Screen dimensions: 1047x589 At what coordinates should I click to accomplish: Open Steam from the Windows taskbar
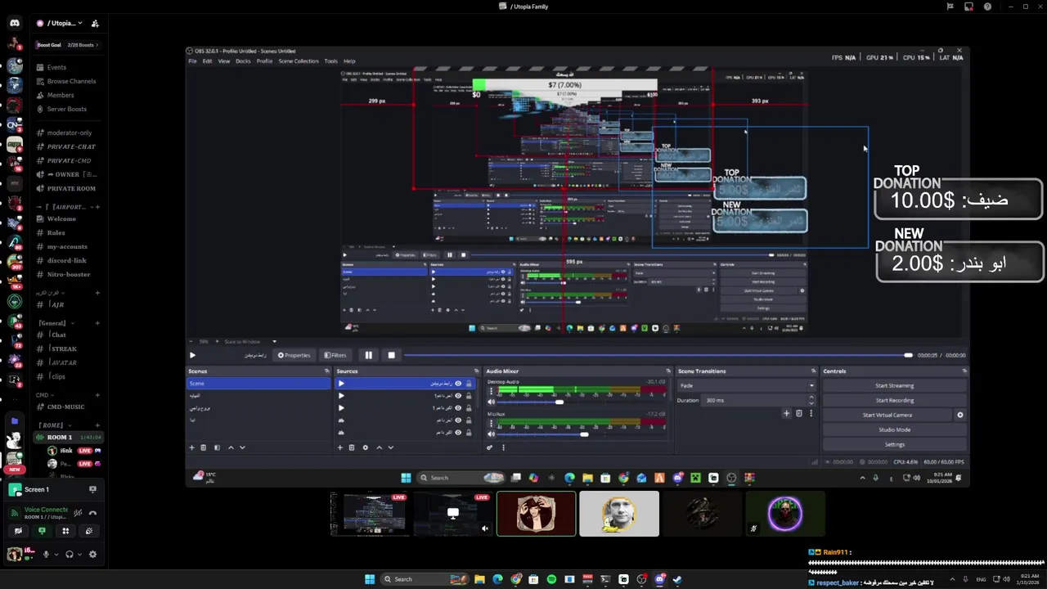(x=677, y=579)
